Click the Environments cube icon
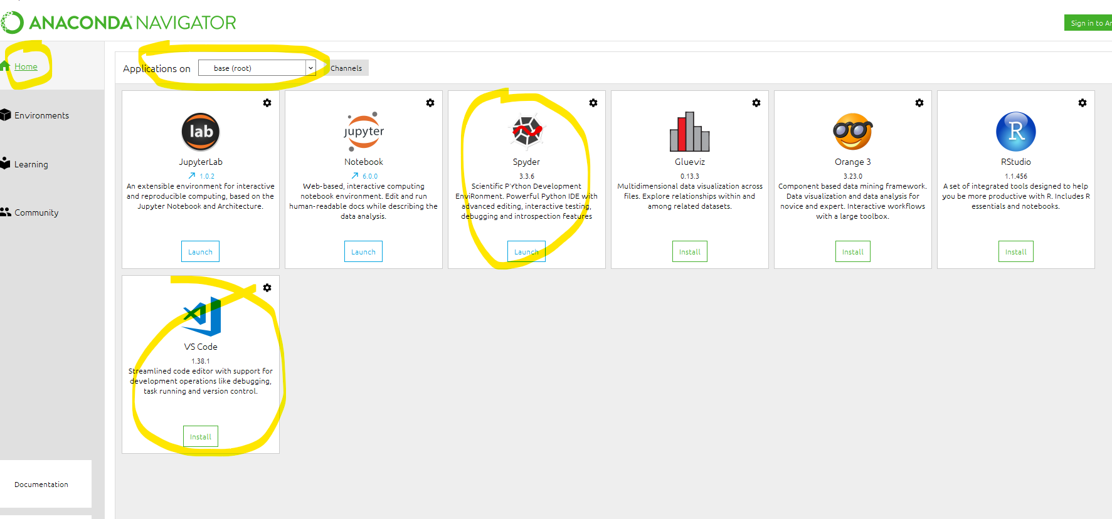The image size is (1112, 519). coord(6,115)
